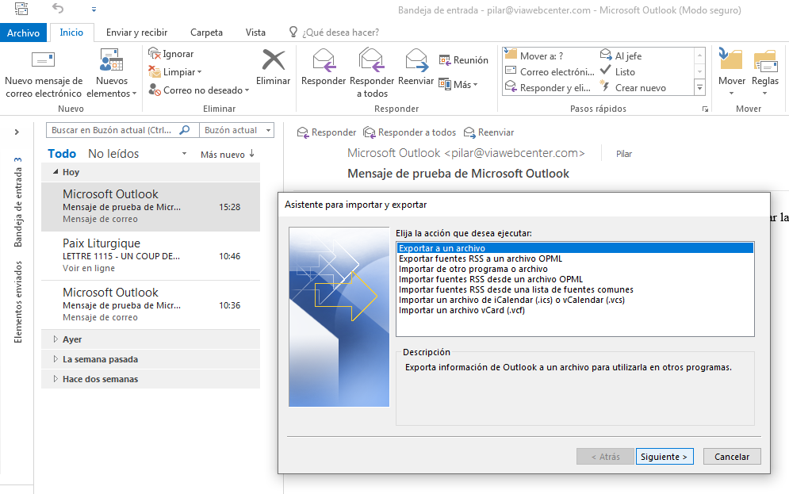This screenshot has height=494, width=789.
Task: Select Correo electrónico quick step
Action: 550,71
